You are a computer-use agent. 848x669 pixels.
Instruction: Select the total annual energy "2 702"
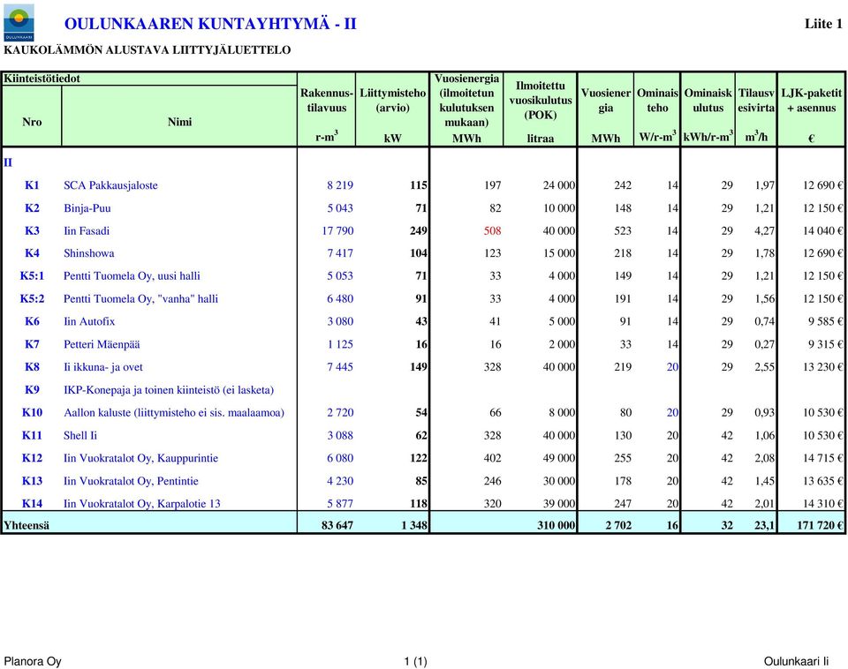pos(618,525)
